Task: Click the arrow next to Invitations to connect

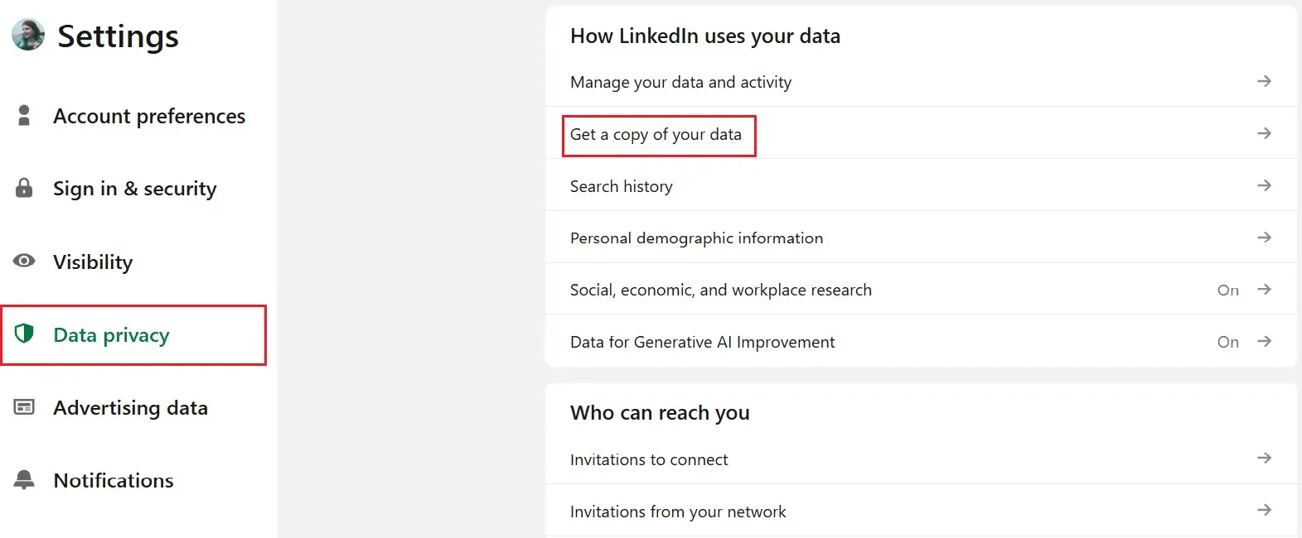Action: click(x=1264, y=458)
